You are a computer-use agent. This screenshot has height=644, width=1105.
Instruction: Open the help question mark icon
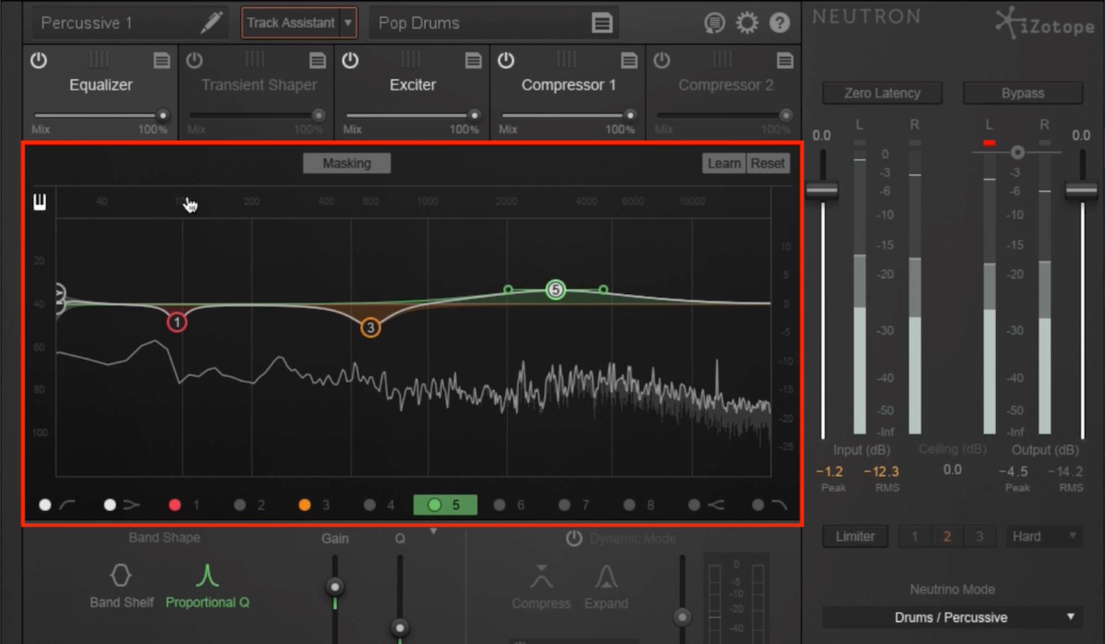[779, 23]
